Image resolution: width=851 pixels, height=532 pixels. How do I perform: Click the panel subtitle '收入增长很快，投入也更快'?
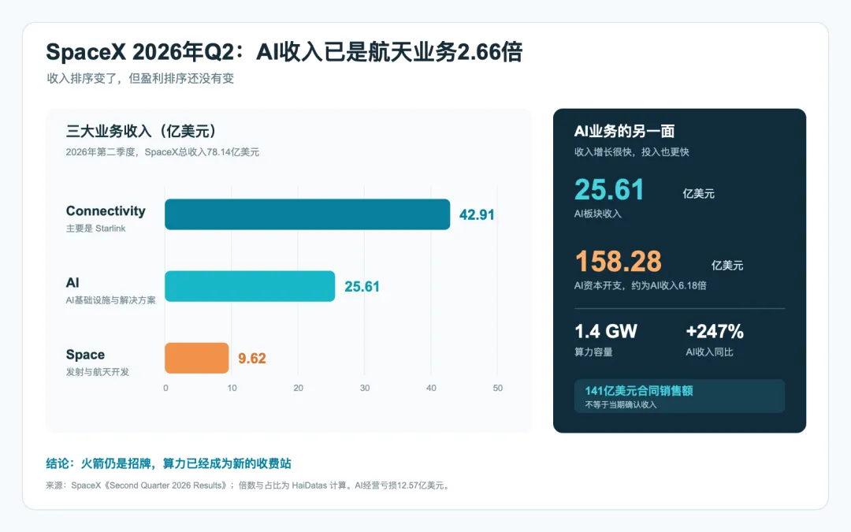tap(631, 152)
